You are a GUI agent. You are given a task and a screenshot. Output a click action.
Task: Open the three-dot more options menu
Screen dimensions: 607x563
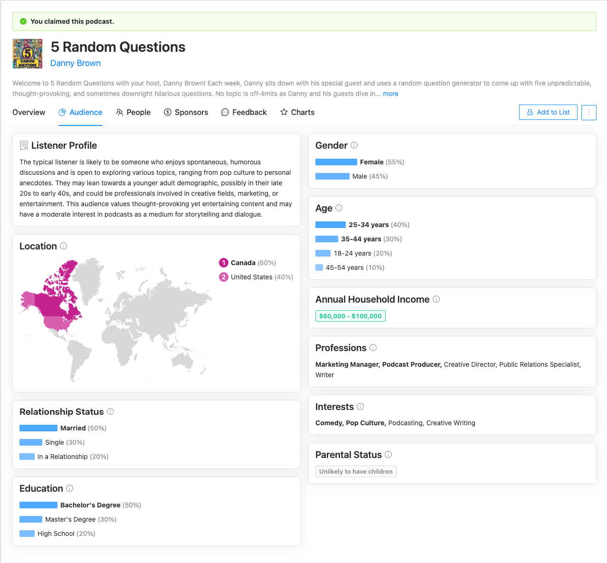(589, 112)
